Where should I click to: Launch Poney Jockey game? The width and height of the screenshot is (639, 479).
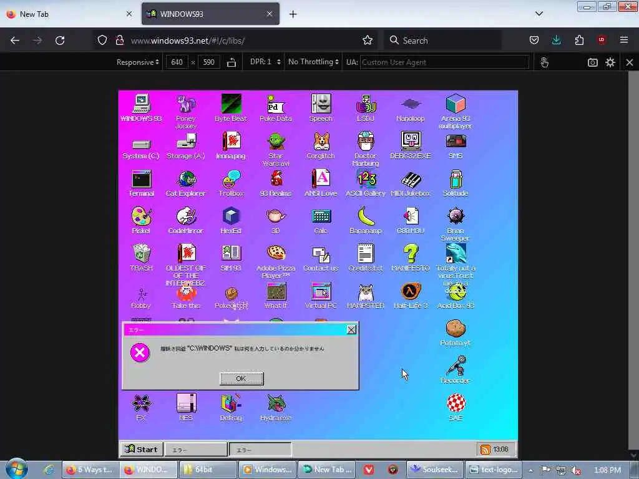(186, 111)
